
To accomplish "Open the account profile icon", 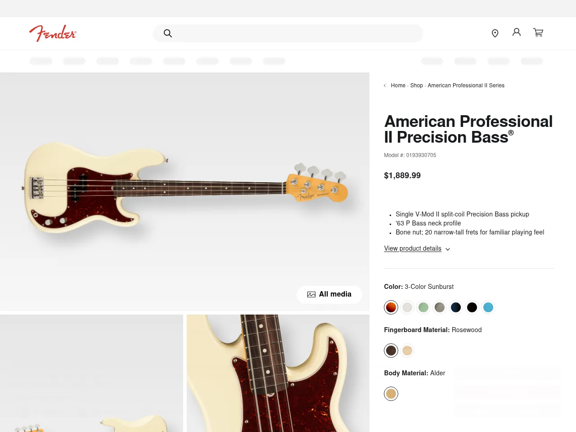I will 516,32.
